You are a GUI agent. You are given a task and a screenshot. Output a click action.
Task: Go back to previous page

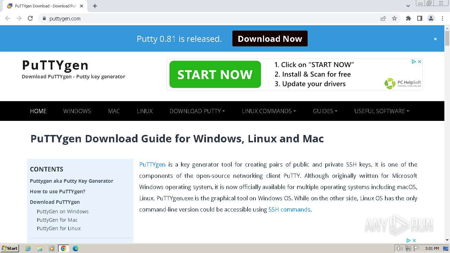(x=8, y=18)
